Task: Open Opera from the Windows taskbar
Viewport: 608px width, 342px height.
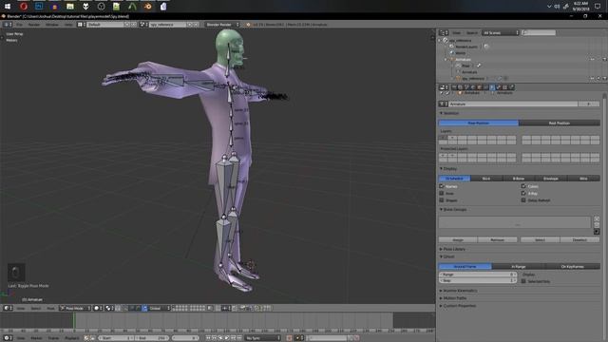Action: coord(24,7)
